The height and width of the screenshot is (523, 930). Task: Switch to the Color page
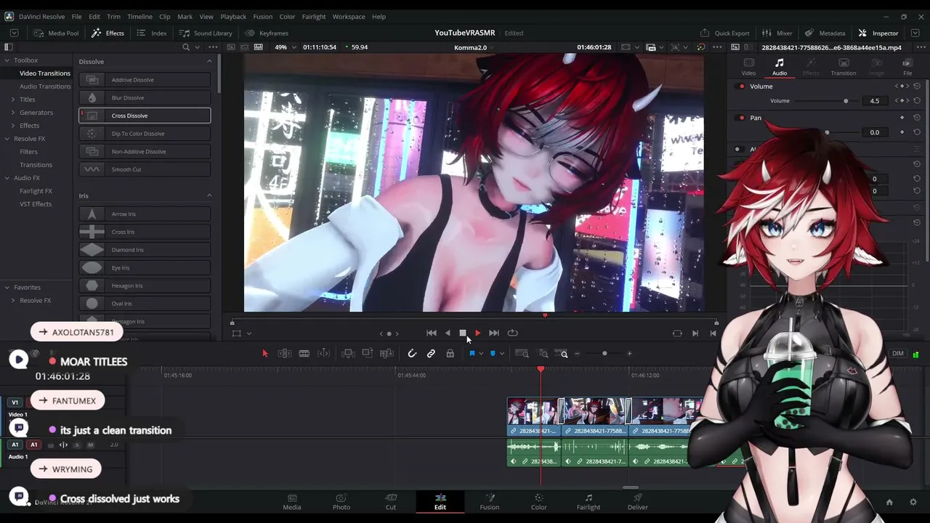pos(538,502)
